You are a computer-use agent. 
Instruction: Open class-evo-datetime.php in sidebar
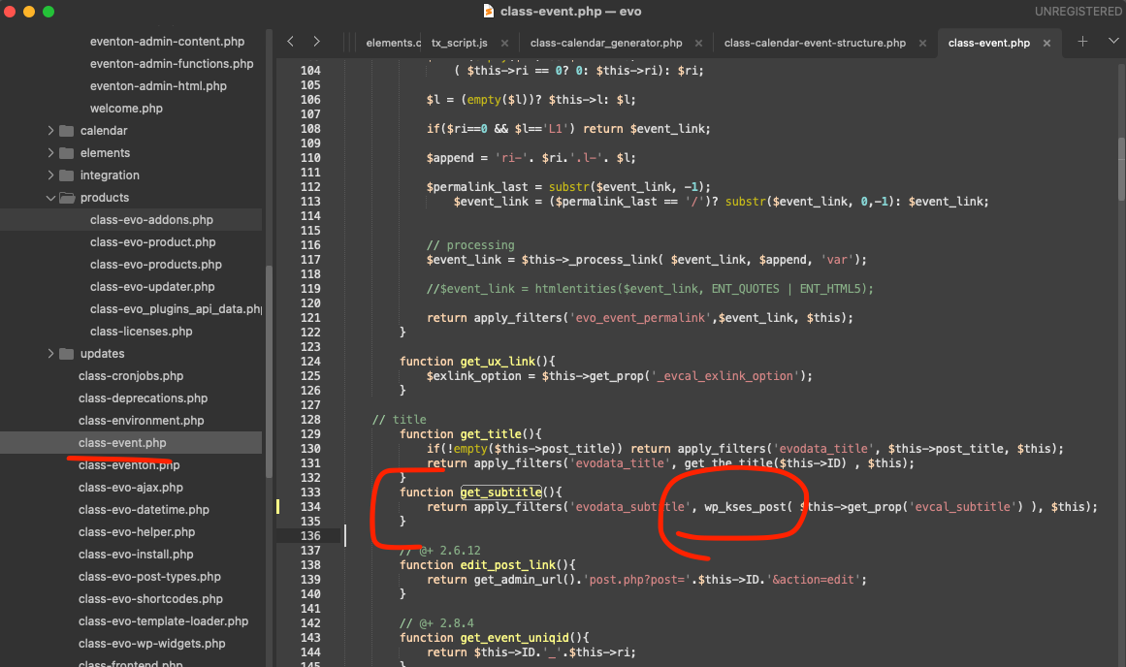pos(144,510)
